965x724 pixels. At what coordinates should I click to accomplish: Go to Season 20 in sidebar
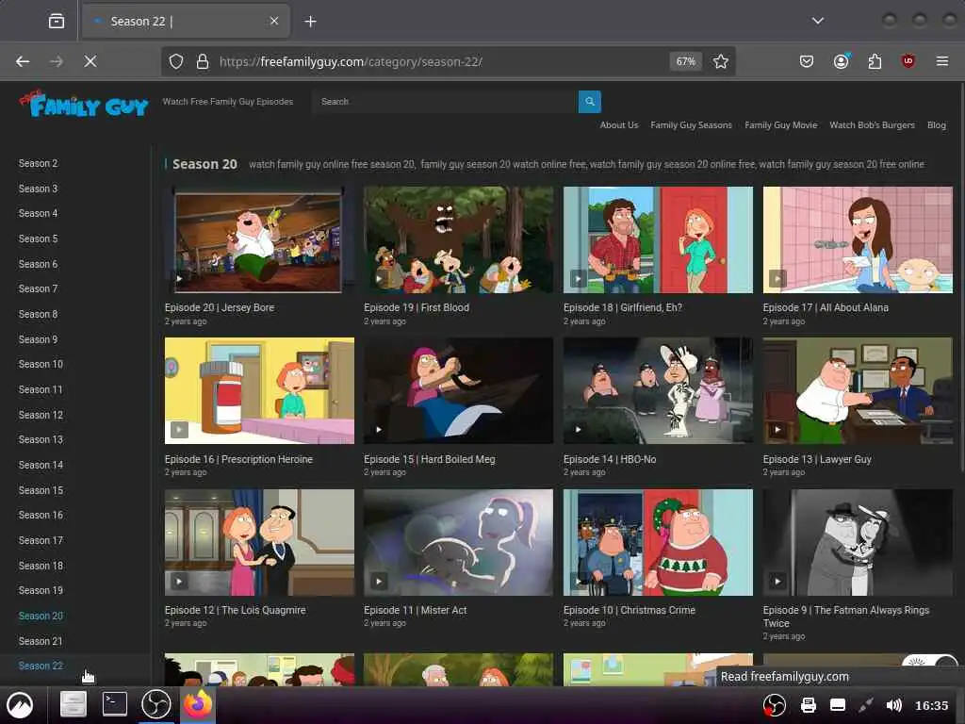tap(41, 616)
